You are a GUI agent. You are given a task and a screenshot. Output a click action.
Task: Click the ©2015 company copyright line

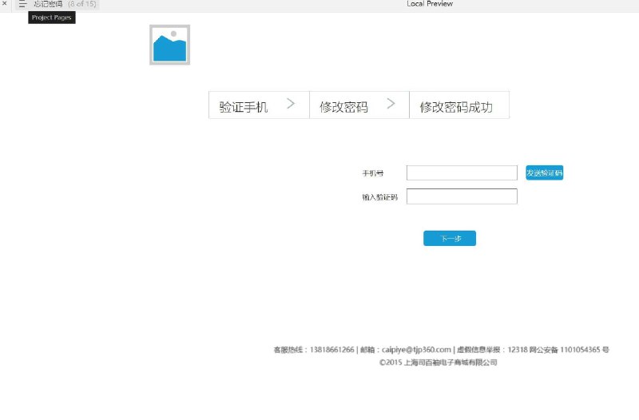(438, 363)
